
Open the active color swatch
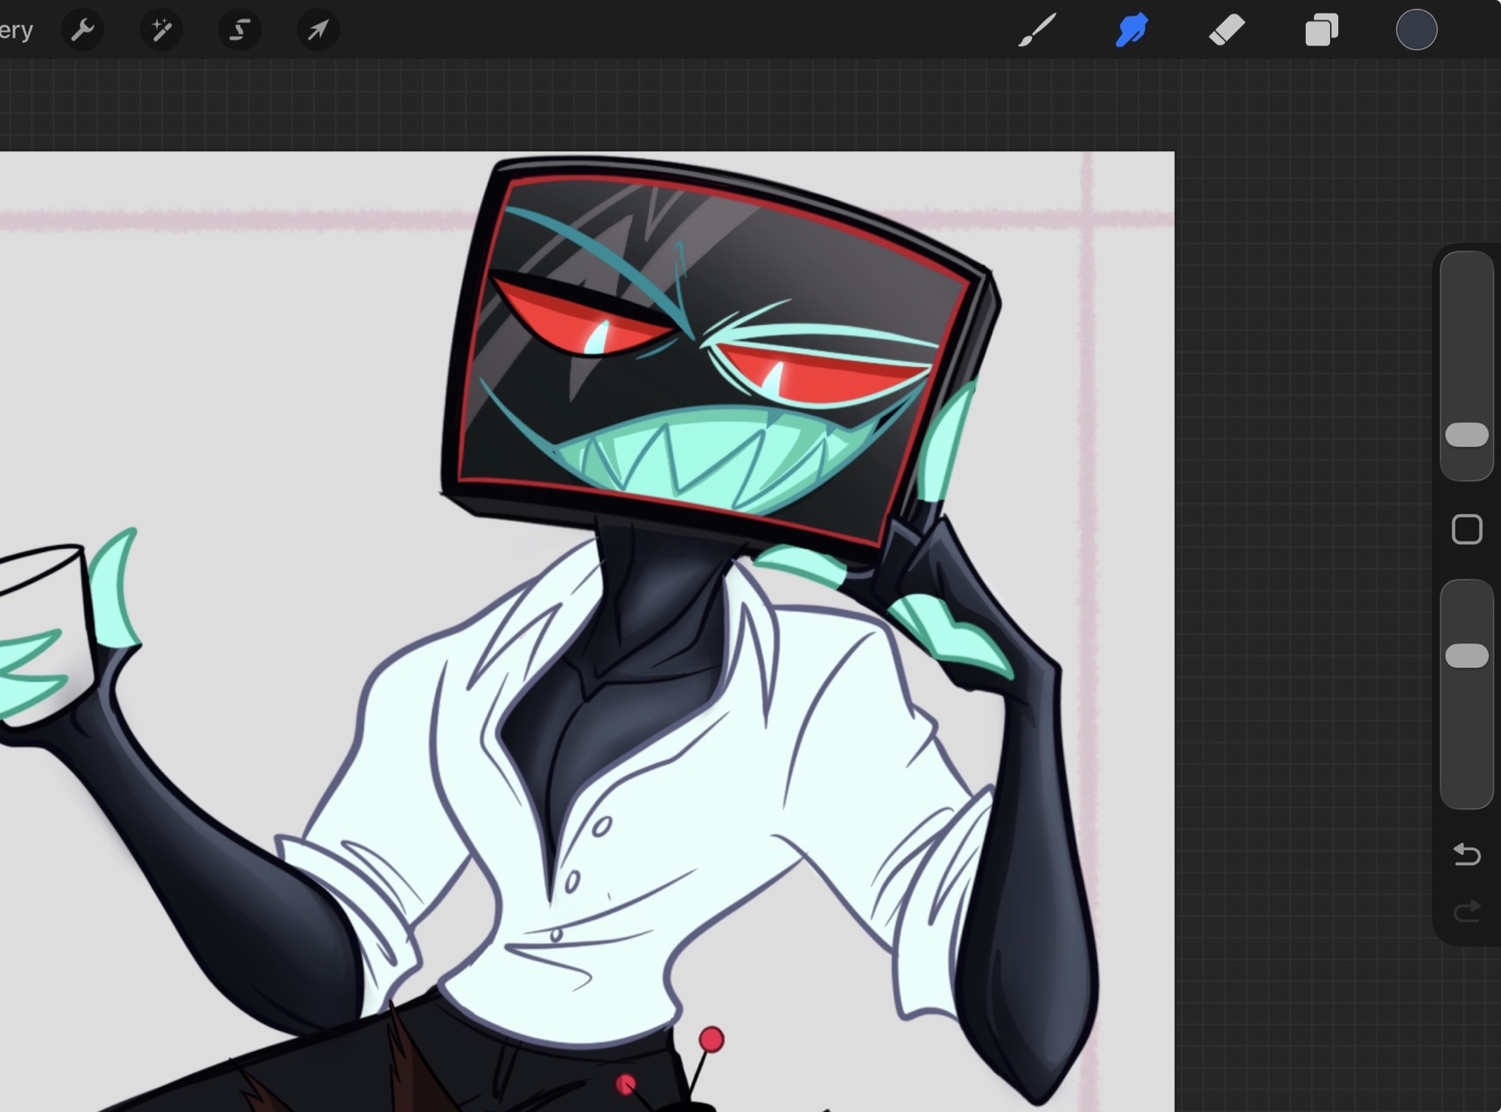click(x=1416, y=30)
